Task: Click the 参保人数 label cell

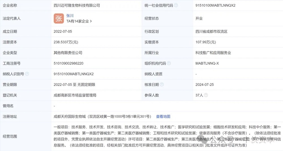Action: 168,95
